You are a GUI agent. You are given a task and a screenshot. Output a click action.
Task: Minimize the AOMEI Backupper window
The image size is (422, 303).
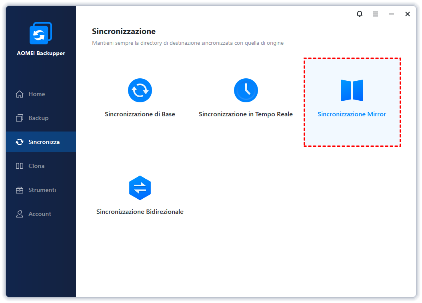pyautogui.click(x=392, y=14)
